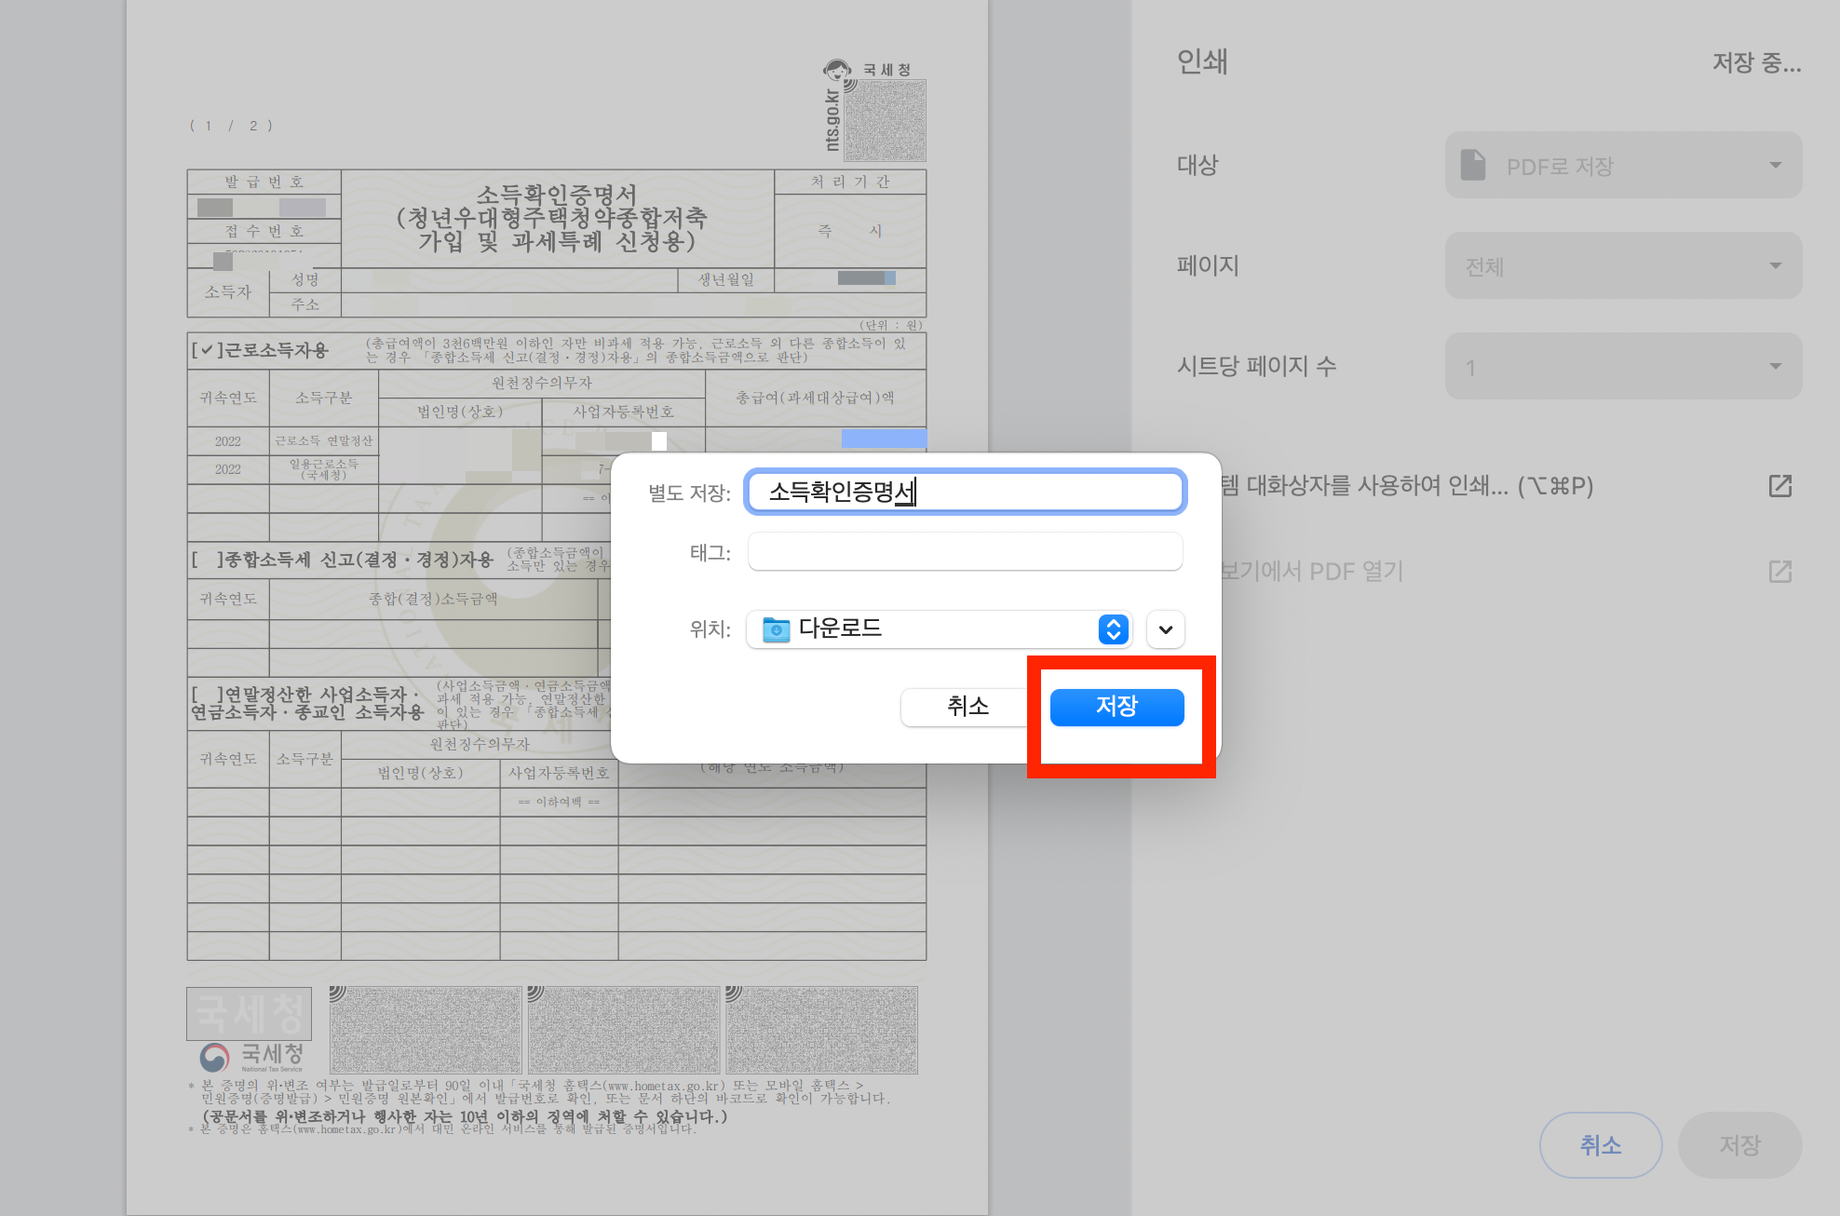Click the 국세청 QR code at top
Screen dimensions: 1840x1216
(885, 120)
